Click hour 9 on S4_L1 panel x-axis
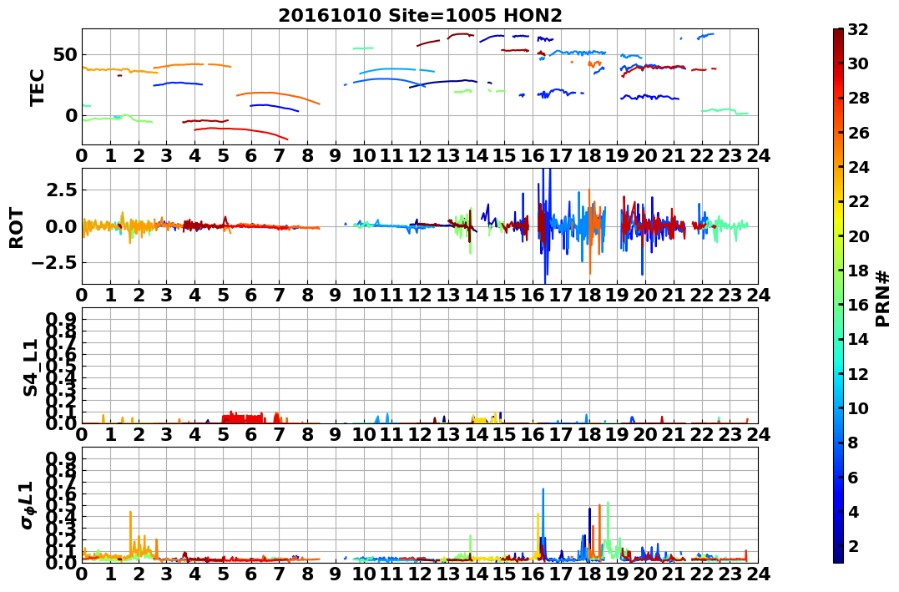Screen dimensions: 899x592 336,434
